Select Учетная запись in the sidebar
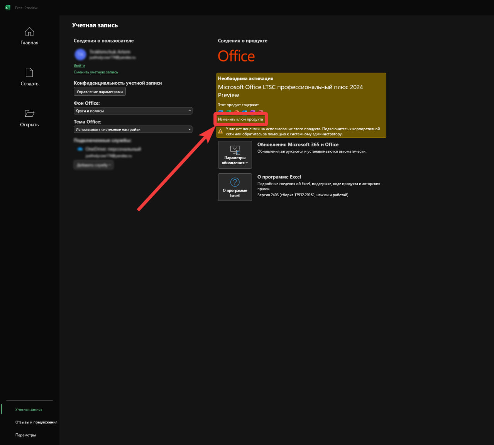Viewport: 494px width, 445px height. pyautogui.click(x=29, y=409)
